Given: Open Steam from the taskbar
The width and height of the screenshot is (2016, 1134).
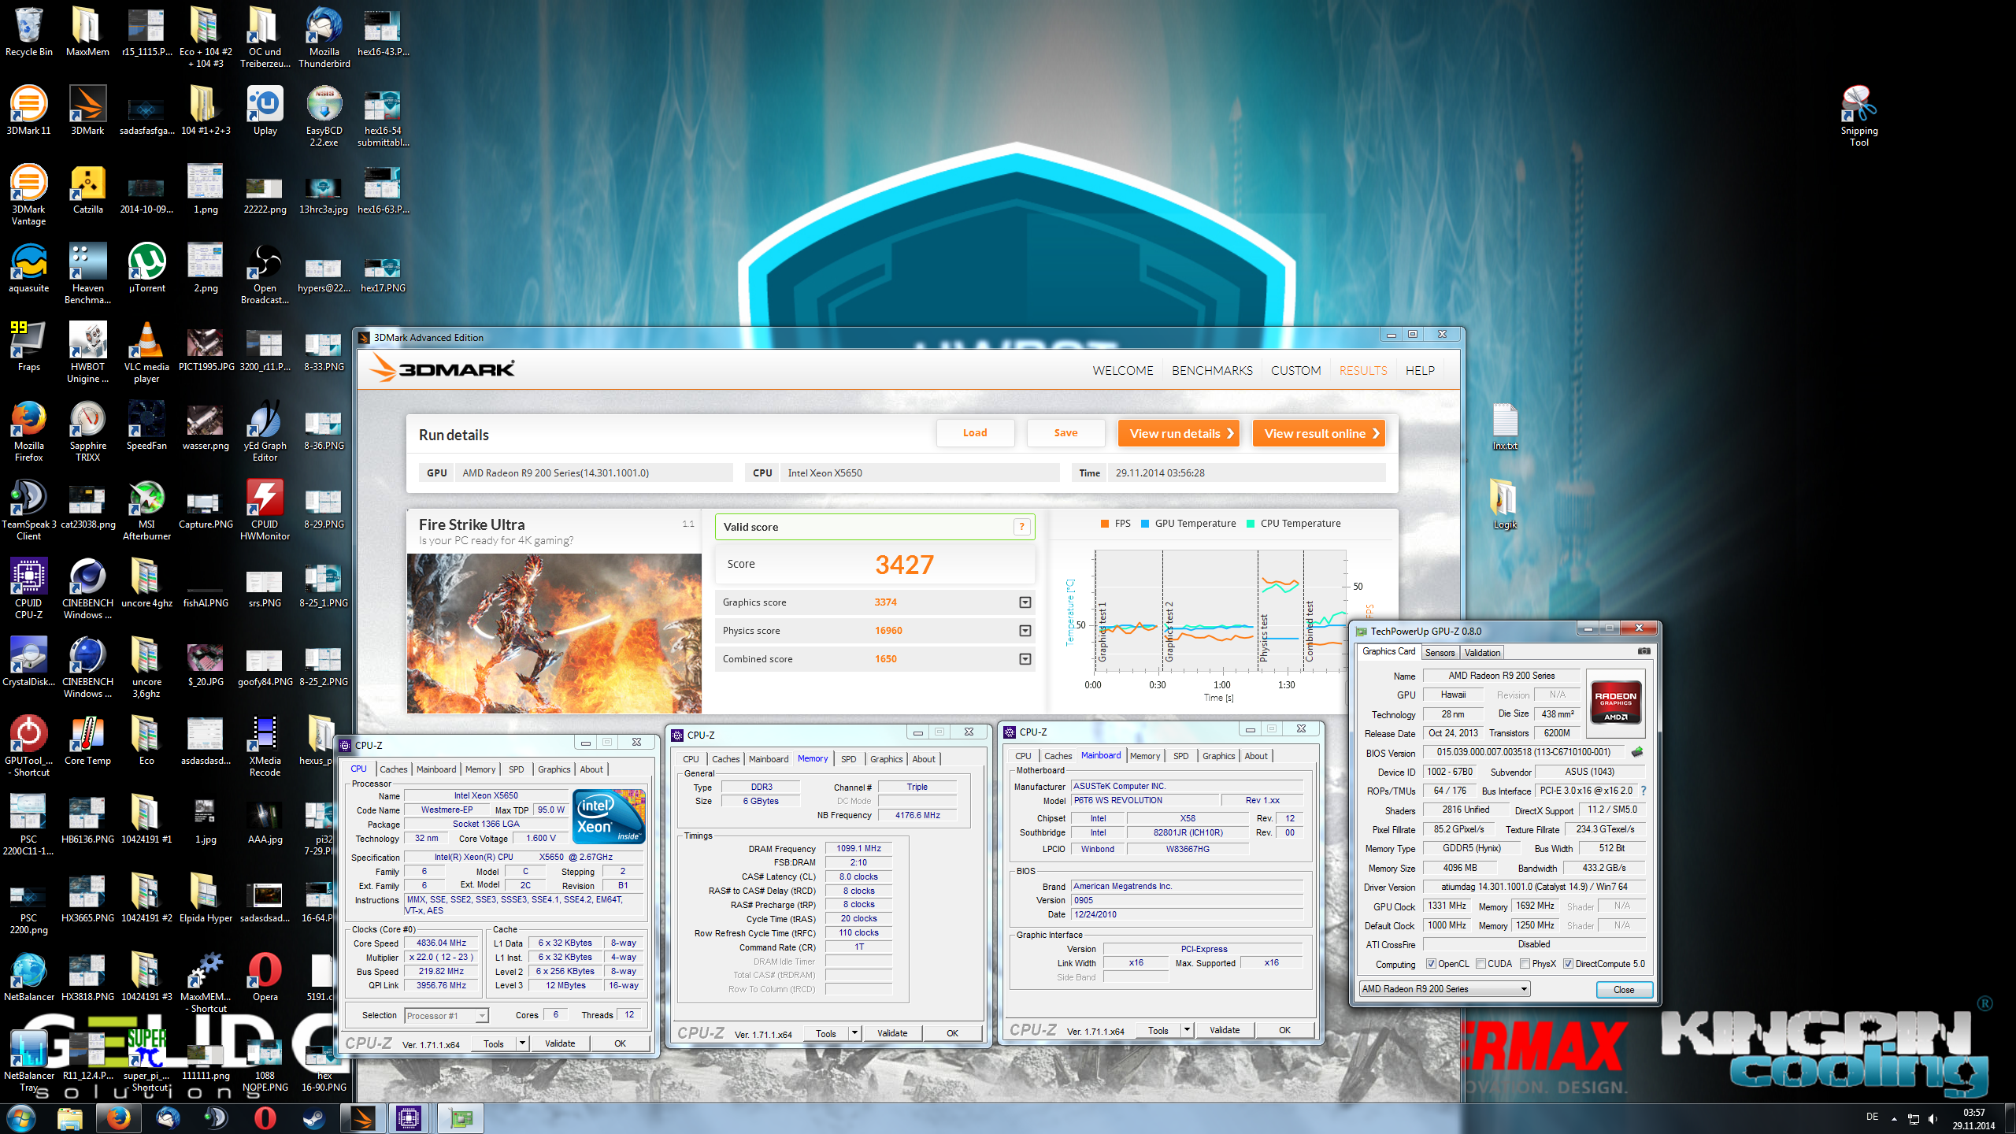Looking at the screenshot, I should point(314,1117).
